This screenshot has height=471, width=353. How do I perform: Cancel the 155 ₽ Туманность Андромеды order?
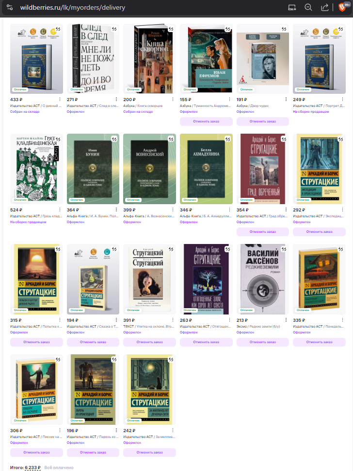tap(206, 122)
